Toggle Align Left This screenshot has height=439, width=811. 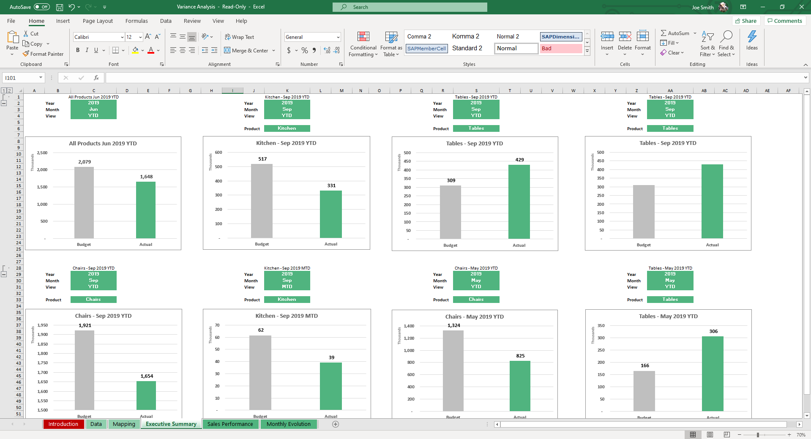point(173,50)
